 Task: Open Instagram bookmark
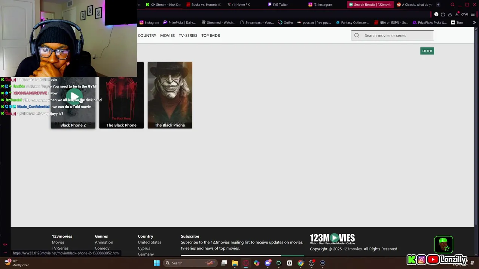(149, 22)
